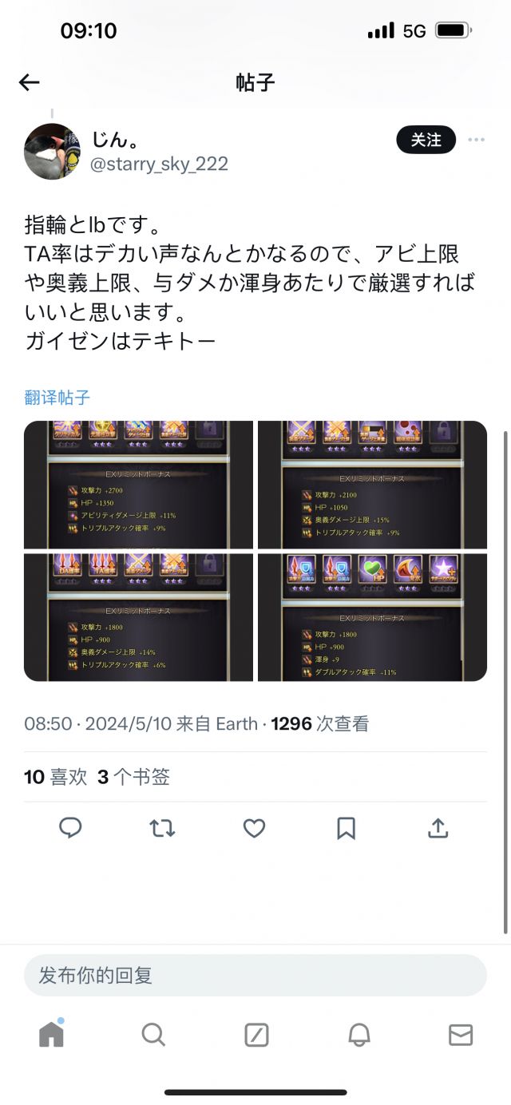Open the Home tab in bottom bar
Screen dimensions: 511x1105
coord(51,1033)
